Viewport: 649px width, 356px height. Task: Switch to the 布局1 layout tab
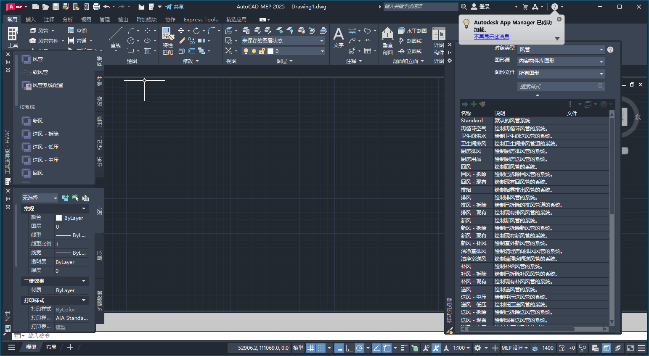[x=51, y=347]
